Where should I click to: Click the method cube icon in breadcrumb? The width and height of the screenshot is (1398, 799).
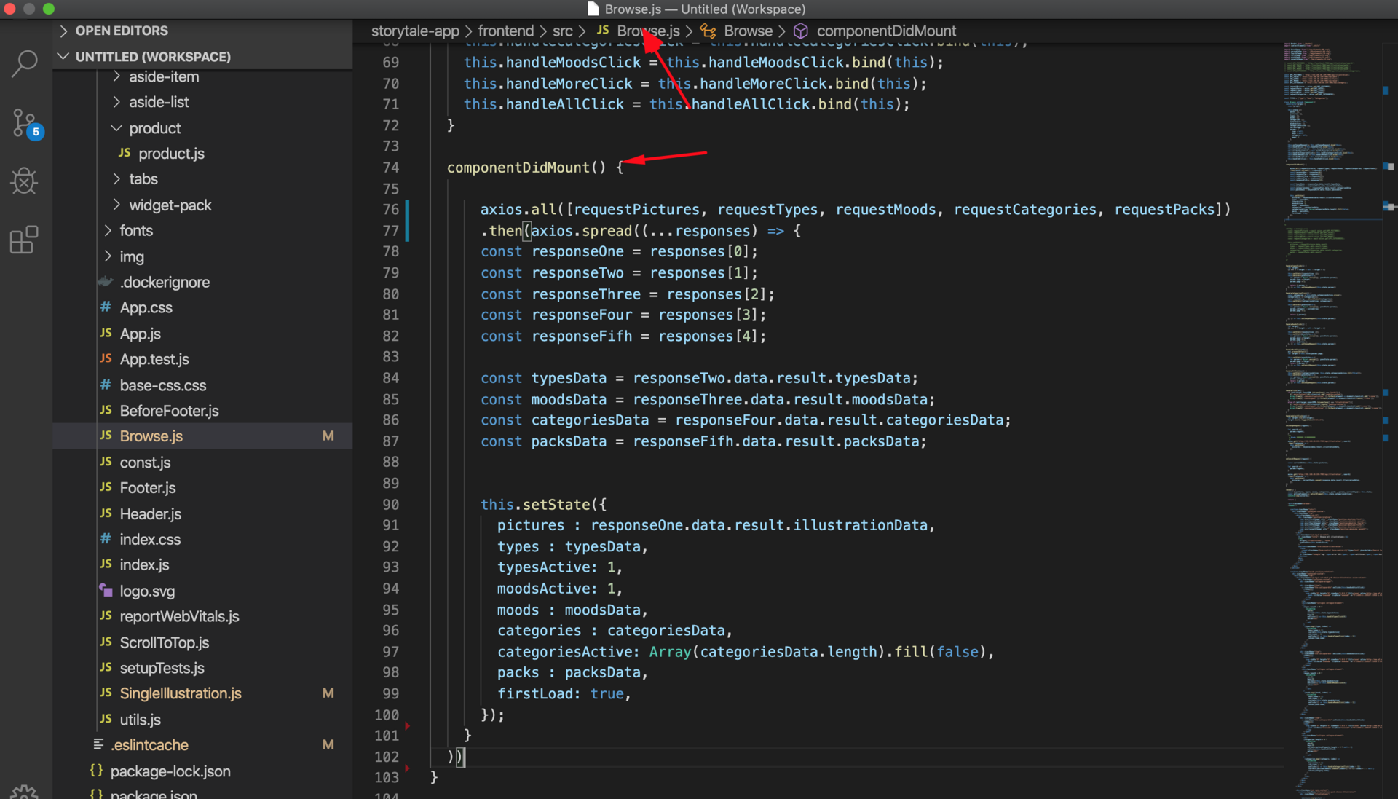801,31
